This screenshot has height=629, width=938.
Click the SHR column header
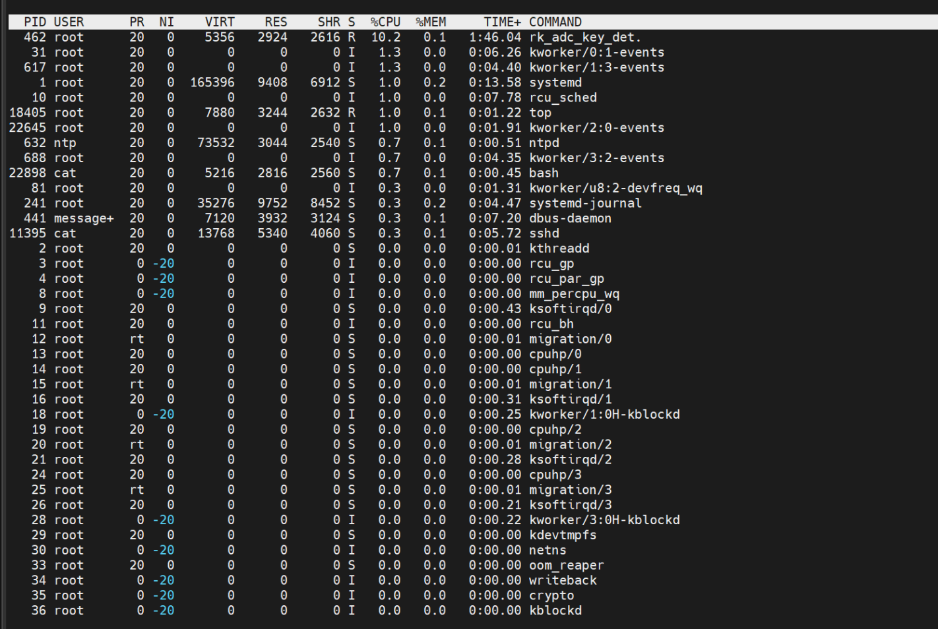[x=329, y=22]
